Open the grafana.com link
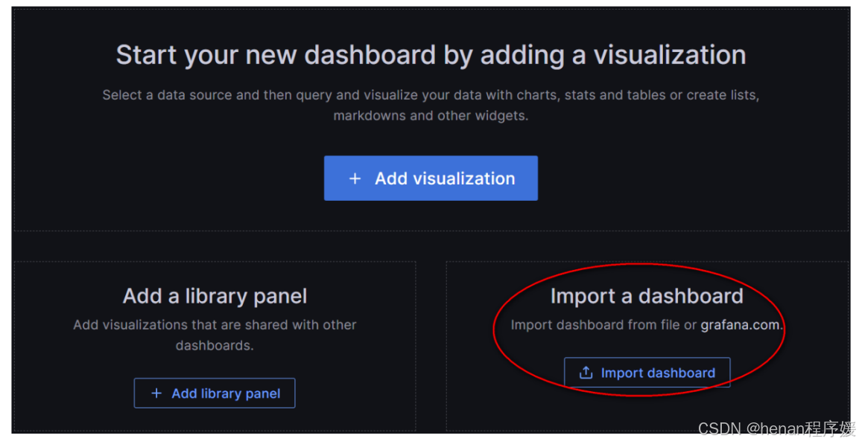 [x=740, y=325]
